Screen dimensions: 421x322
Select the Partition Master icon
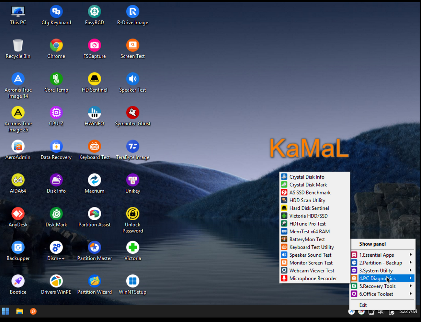click(94, 251)
